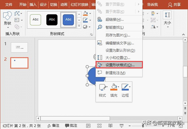Viewport: 188px width, 129px height.
Task: Click the rotate objects icon
Action: click(x=153, y=27)
